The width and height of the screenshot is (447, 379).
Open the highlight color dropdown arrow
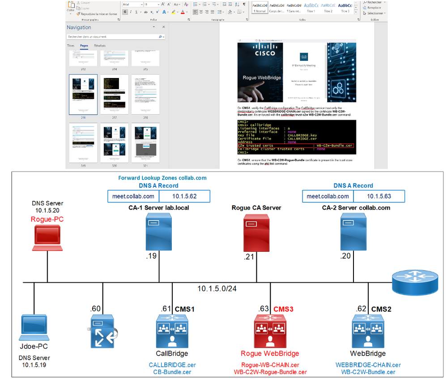click(x=177, y=12)
